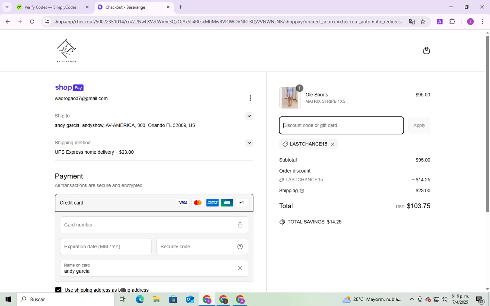Click the Baserange logo
The height and width of the screenshot is (306, 490).
(x=67, y=51)
